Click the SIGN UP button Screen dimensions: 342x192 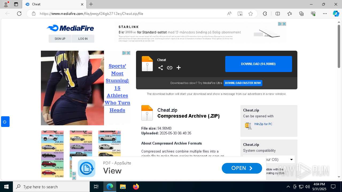pos(60,39)
